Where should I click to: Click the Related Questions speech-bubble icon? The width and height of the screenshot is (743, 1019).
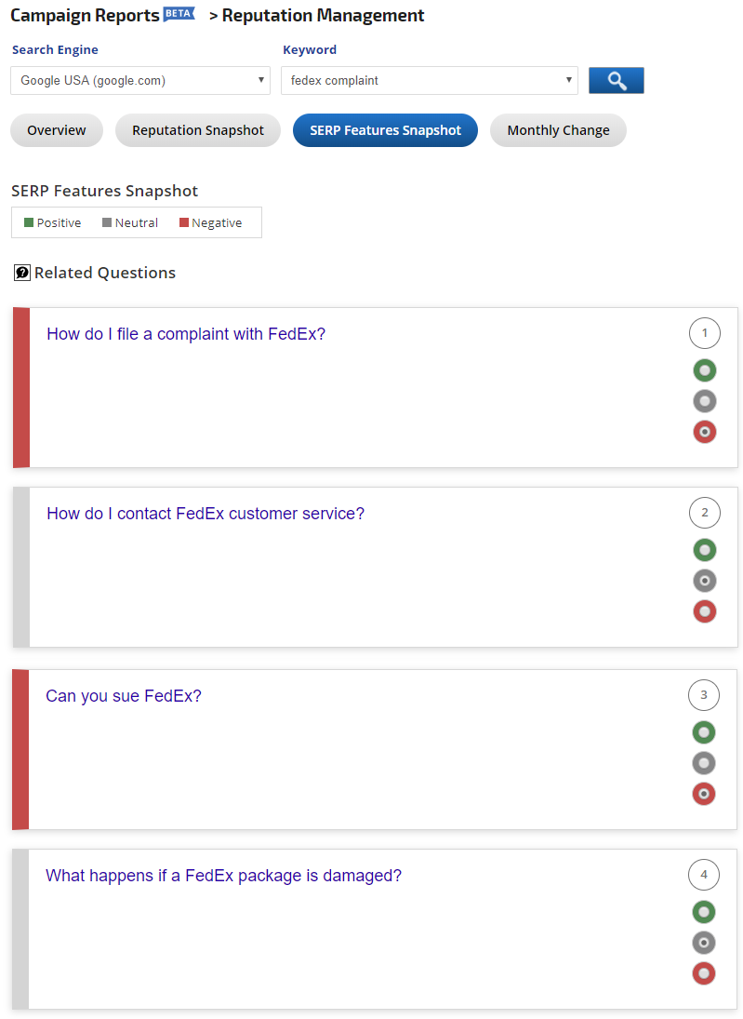22,273
